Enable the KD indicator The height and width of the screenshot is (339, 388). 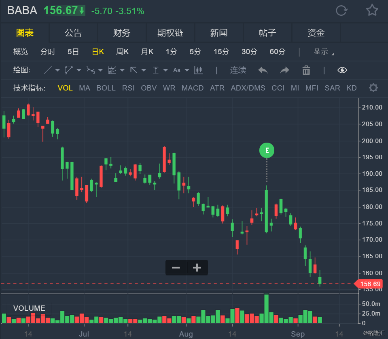(x=351, y=88)
